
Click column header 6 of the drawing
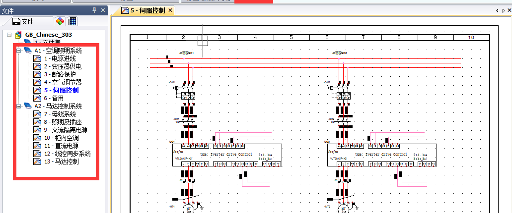coord(327,38)
